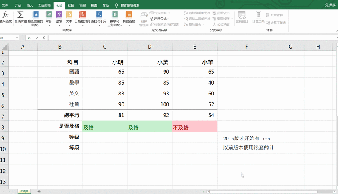Select red cell 不及格 under 小華
338x194 pixels.
click(x=195, y=126)
